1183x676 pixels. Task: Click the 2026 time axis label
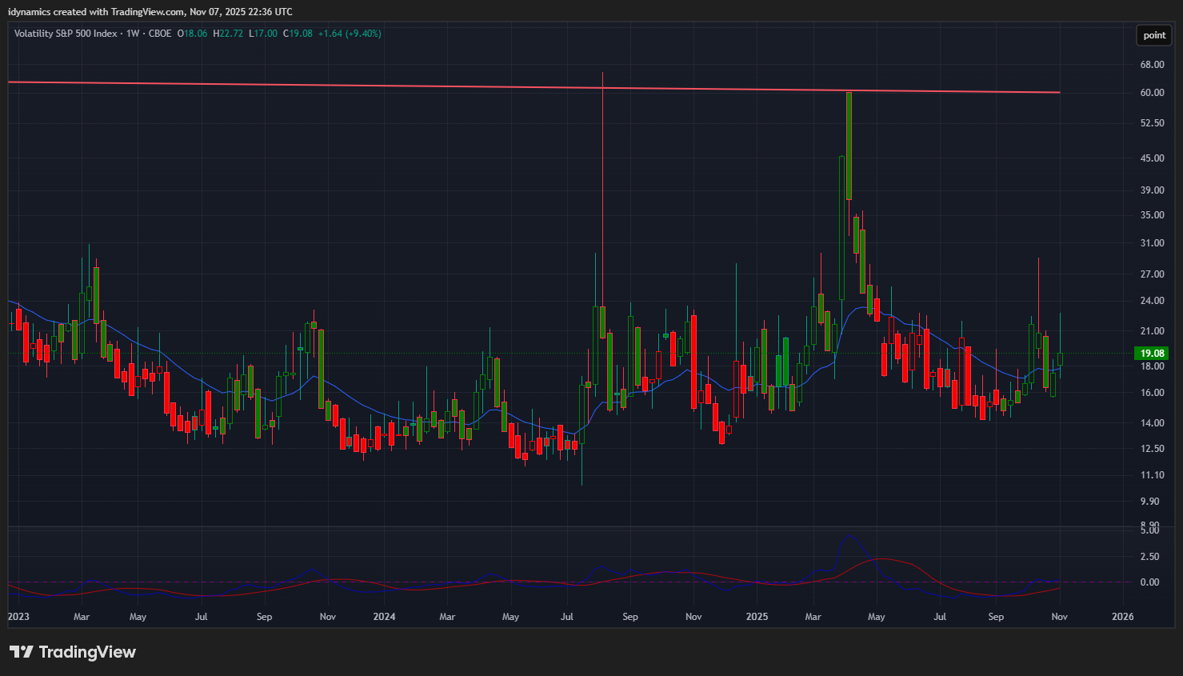click(1123, 617)
